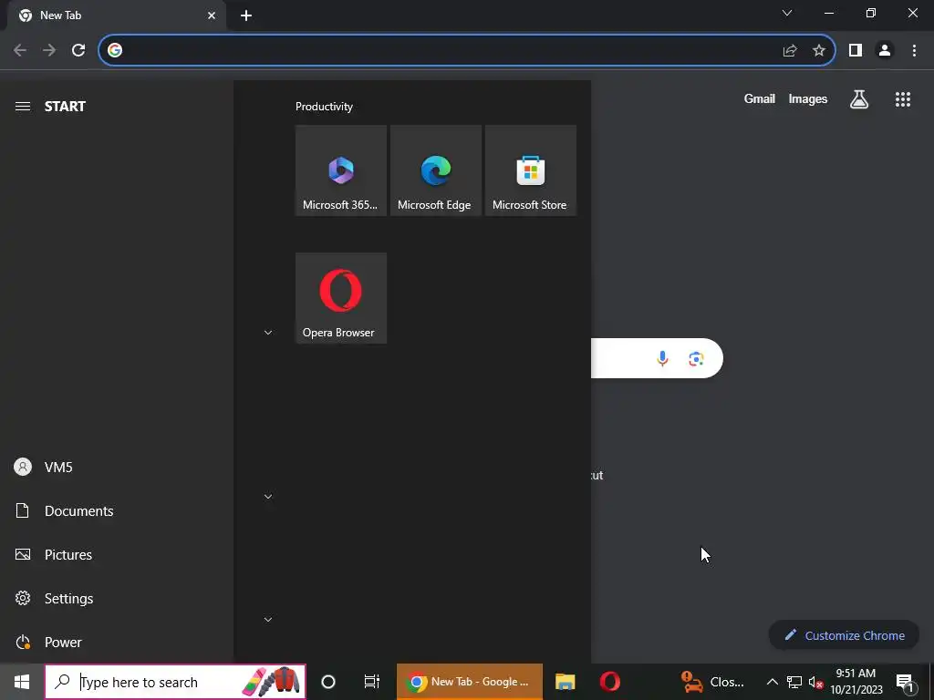Open the traffic news widget on taskbar
The image size is (934, 700).
click(x=712, y=682)
